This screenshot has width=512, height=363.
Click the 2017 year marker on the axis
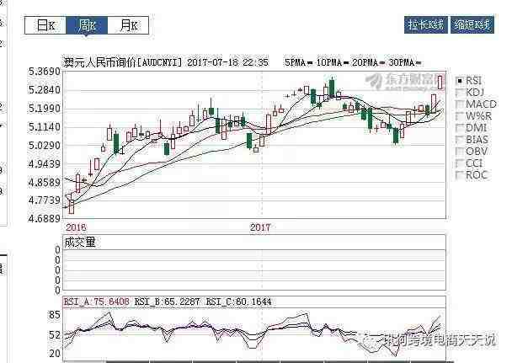pos(260,227)
